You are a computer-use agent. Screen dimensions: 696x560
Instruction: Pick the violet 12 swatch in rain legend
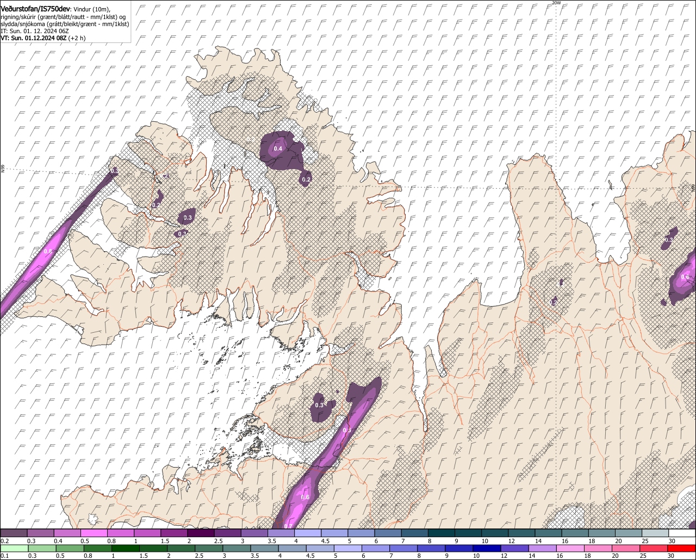click(515, 548)
